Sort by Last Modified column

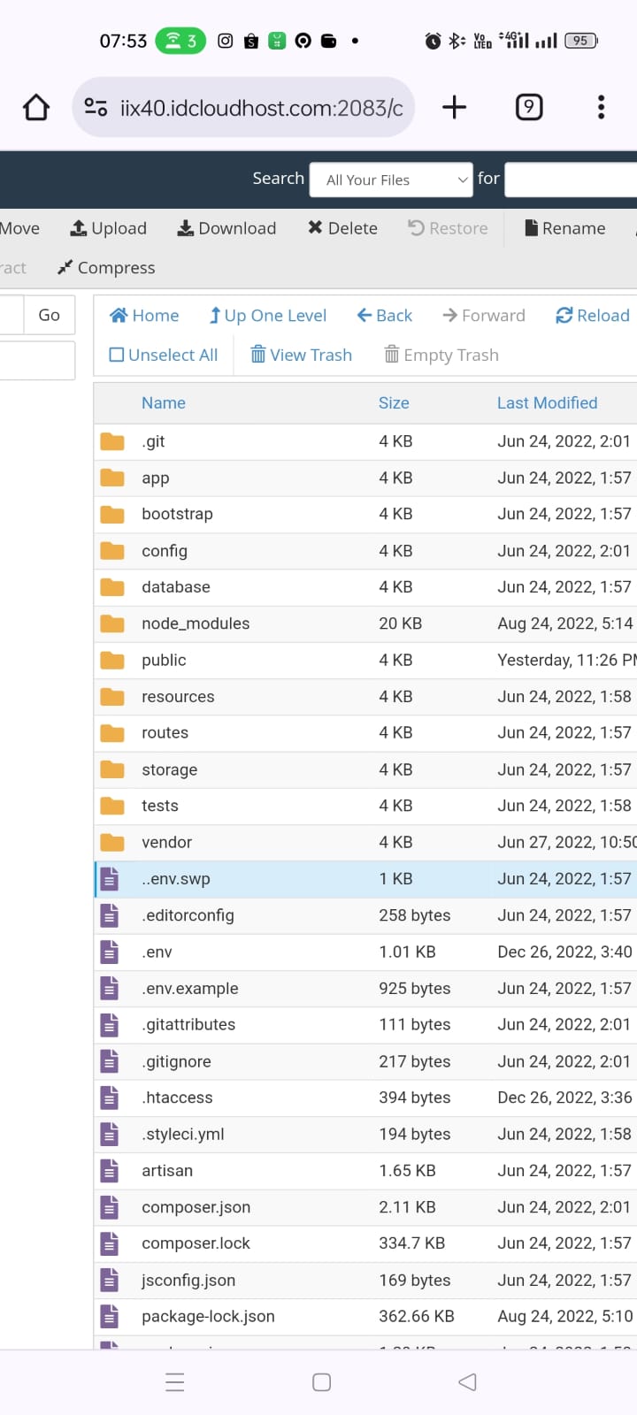[547, 402]
